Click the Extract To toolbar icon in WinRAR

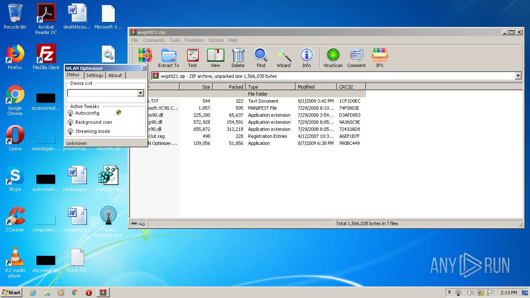tap(169, 58)
